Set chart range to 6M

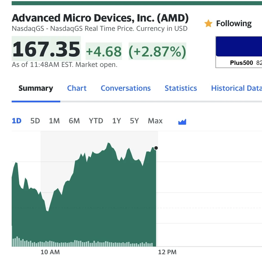click(74, 121)
